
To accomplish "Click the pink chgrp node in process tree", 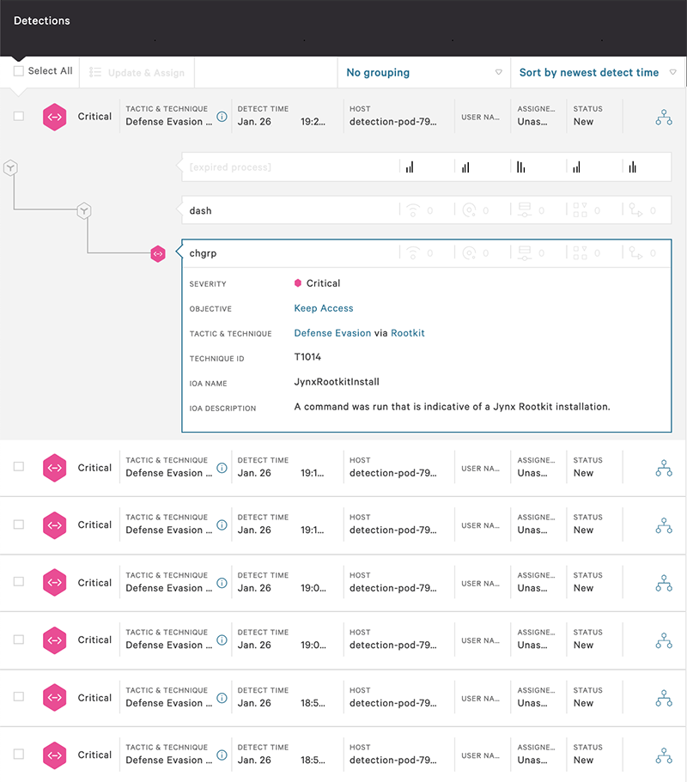I will pyautogui.click(x=158, y=253).
